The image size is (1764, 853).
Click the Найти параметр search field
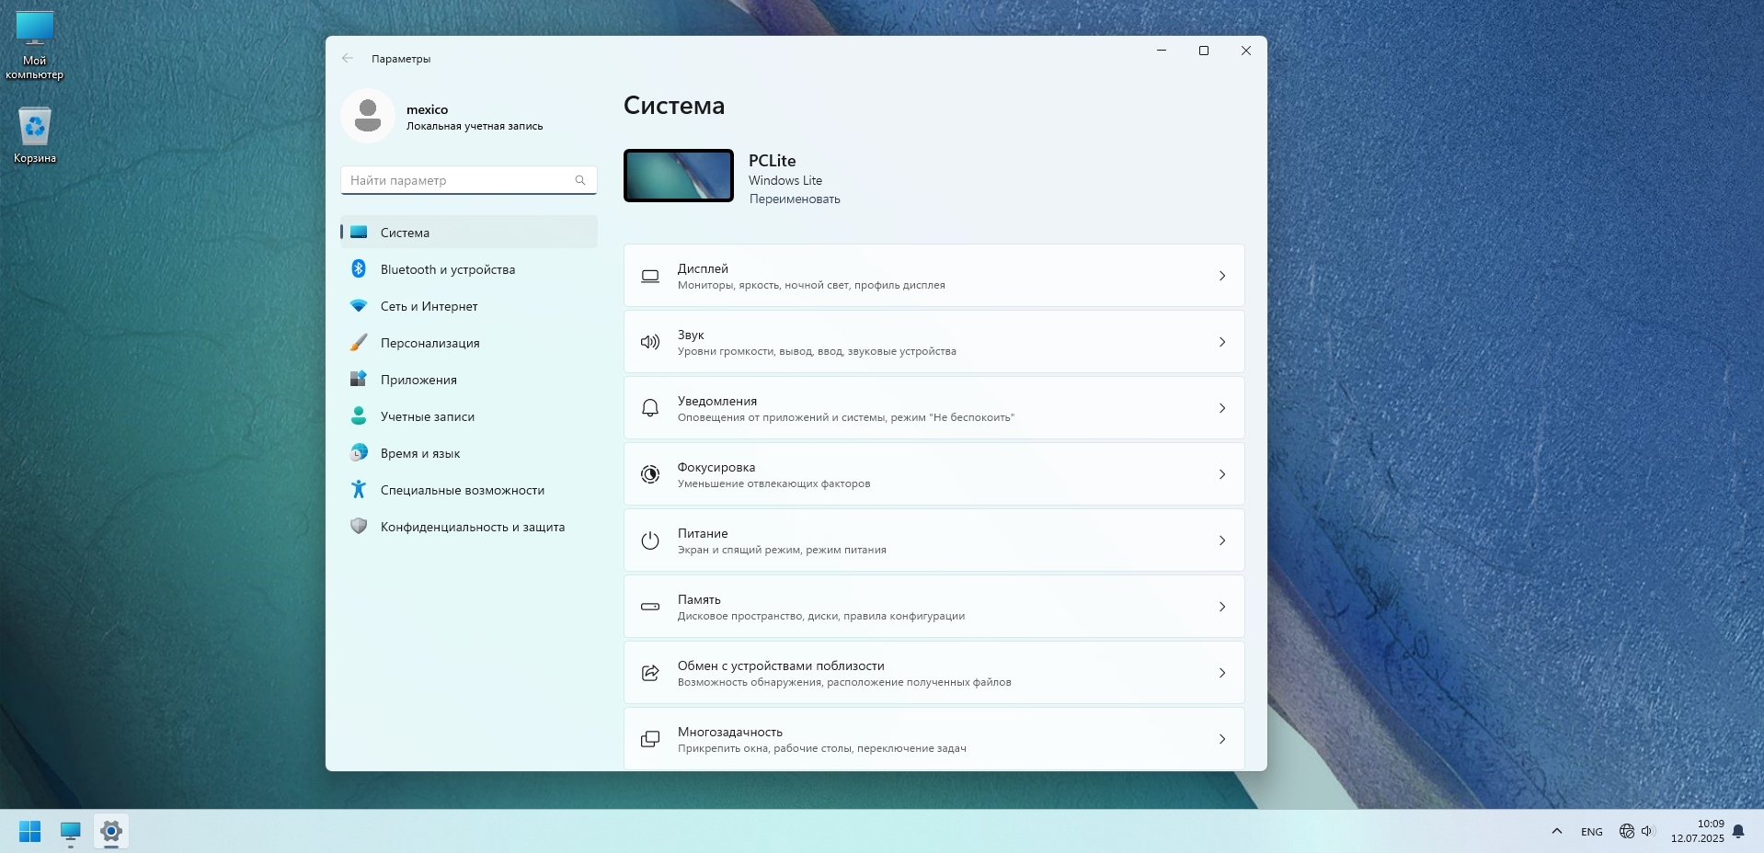[x=469, y=180]
